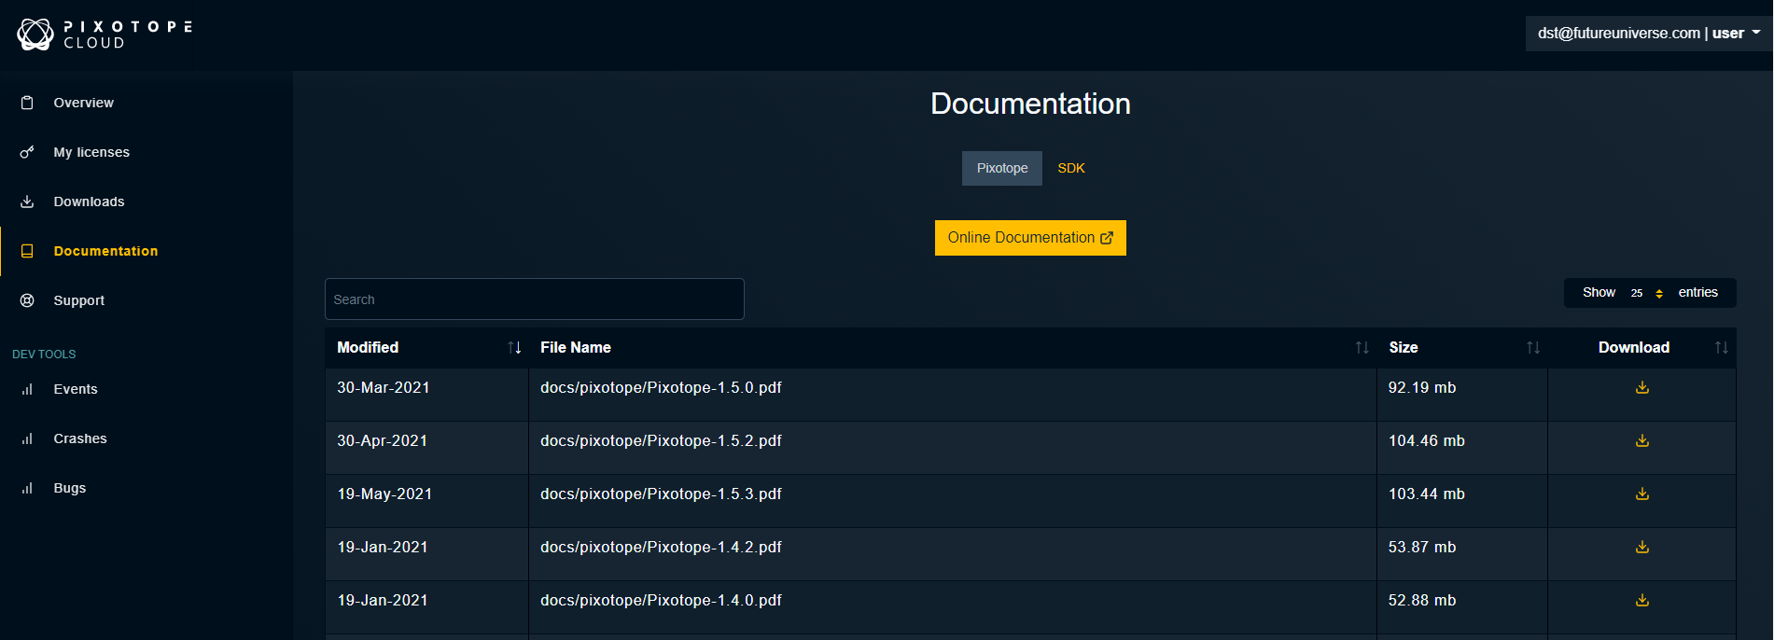Click the Events chart icon
Viewport: 1774px width, 640px height.
coord(27,389)
